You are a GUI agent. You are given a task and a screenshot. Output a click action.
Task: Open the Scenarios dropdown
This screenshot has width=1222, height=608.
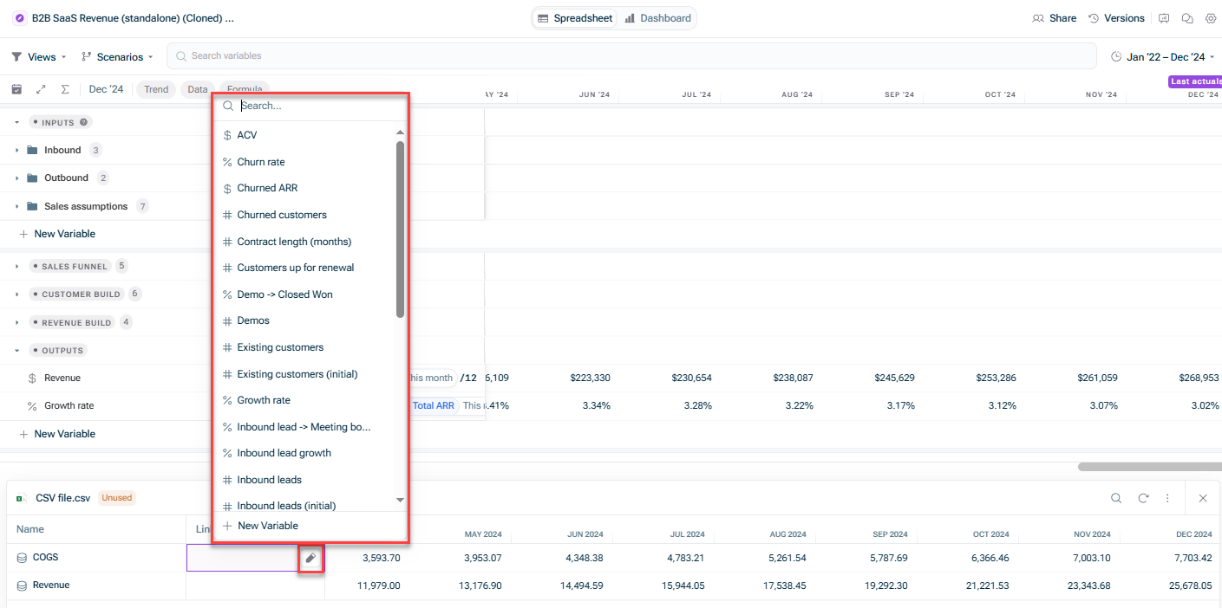point(116,57)
